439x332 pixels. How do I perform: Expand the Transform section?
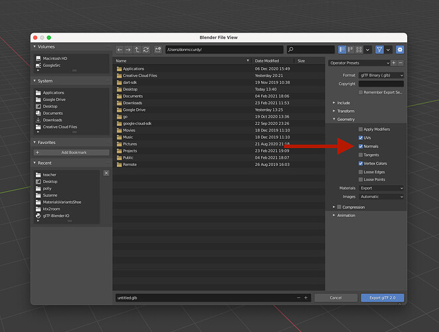[344, 111]
